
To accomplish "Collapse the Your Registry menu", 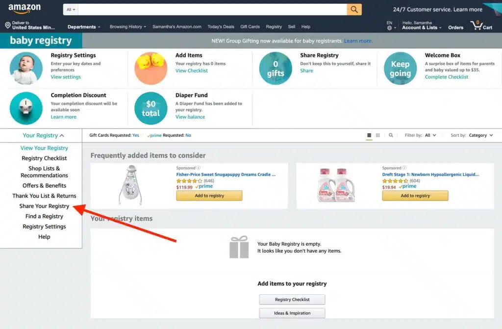I will tap(44, 135).
